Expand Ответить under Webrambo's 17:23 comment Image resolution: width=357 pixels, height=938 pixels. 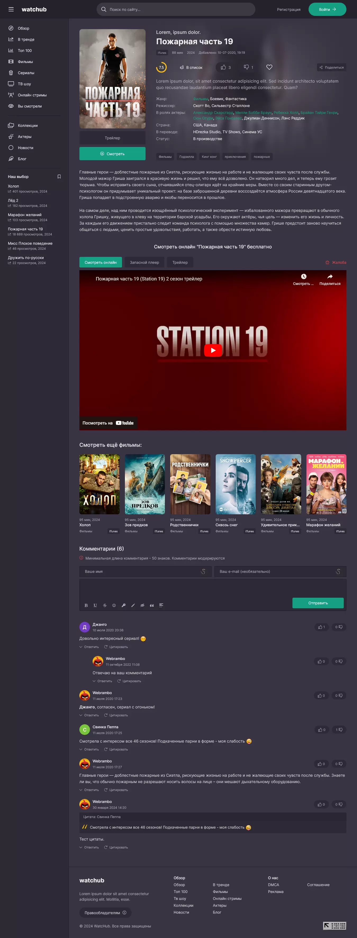[x=89, y=716]
